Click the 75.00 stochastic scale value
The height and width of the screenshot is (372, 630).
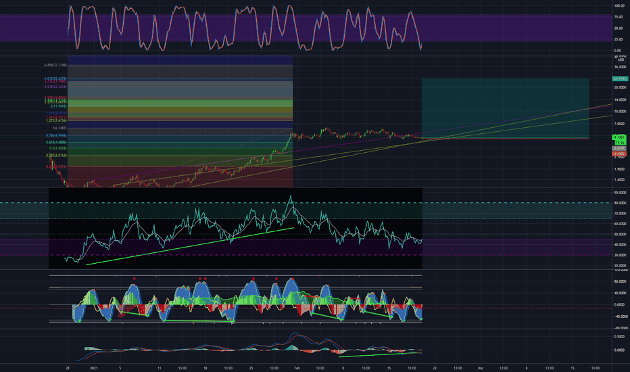(x=619, y=18)
